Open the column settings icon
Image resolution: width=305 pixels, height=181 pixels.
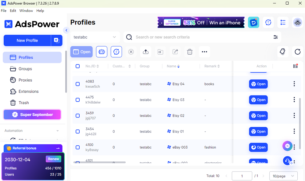[295, 66]
